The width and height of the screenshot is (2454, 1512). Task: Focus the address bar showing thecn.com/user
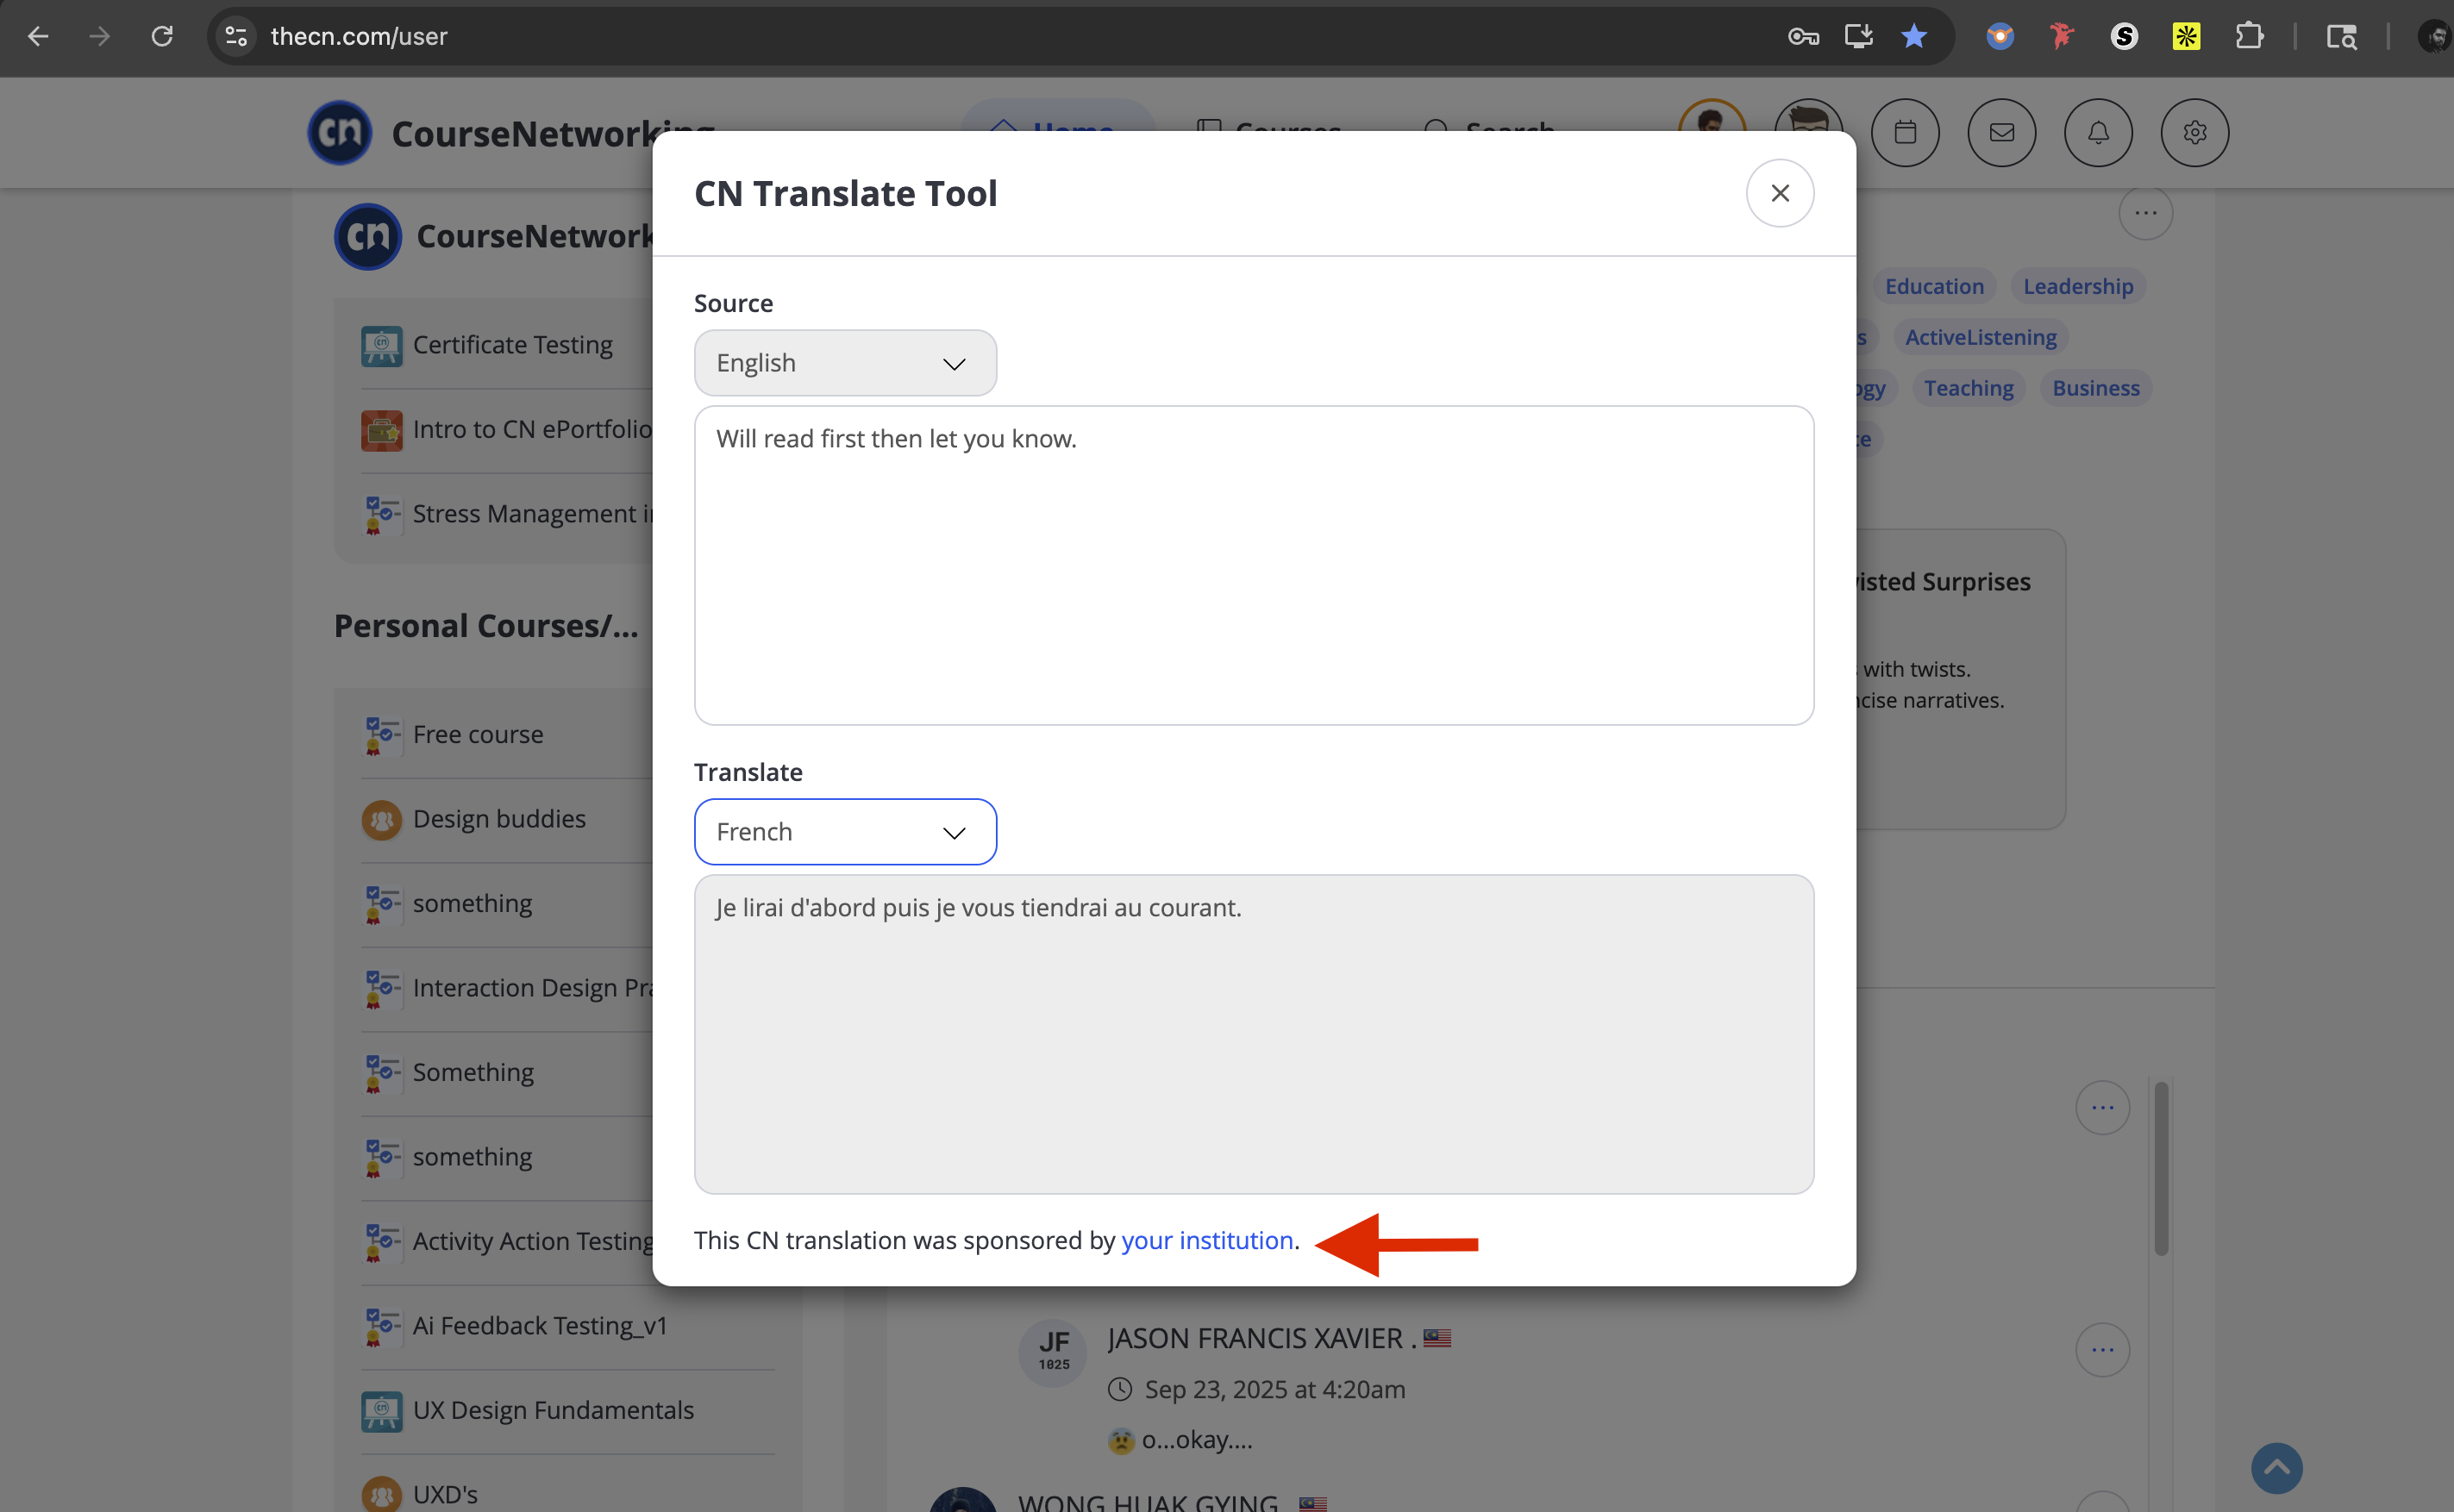coord(1000,37)
